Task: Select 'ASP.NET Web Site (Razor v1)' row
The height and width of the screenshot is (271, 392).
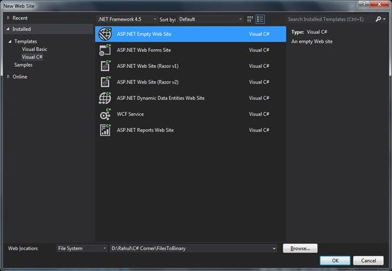Action: [x=190, y=66]
